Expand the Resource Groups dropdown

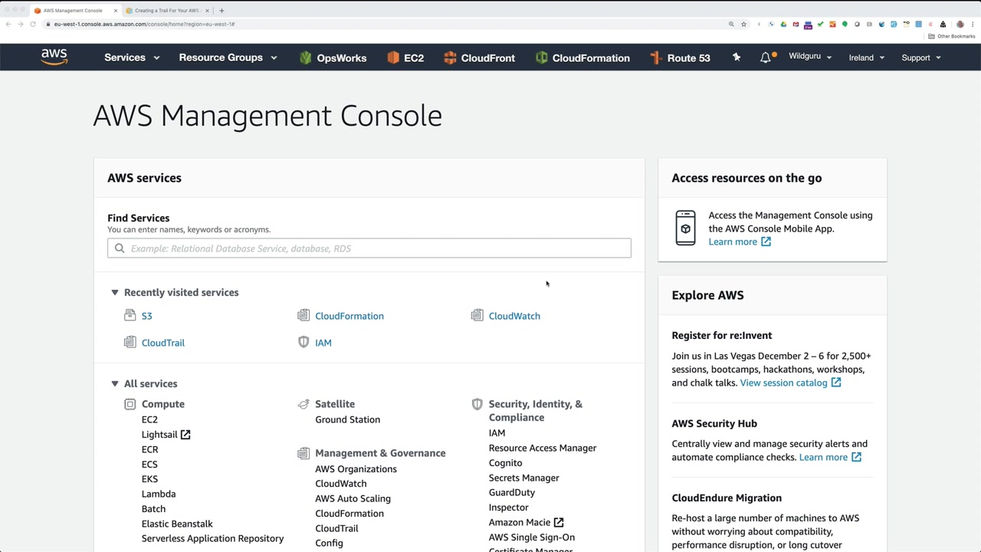(228, 58)
